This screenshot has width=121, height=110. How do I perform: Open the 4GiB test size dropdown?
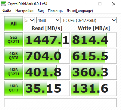pyautogui.click(x=48, y=20)
